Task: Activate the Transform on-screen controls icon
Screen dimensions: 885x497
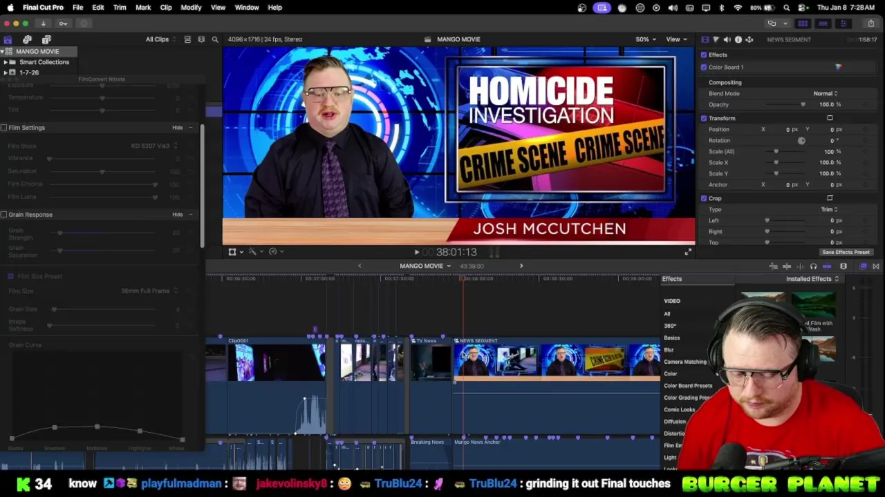Action: [x=830, y=118]
